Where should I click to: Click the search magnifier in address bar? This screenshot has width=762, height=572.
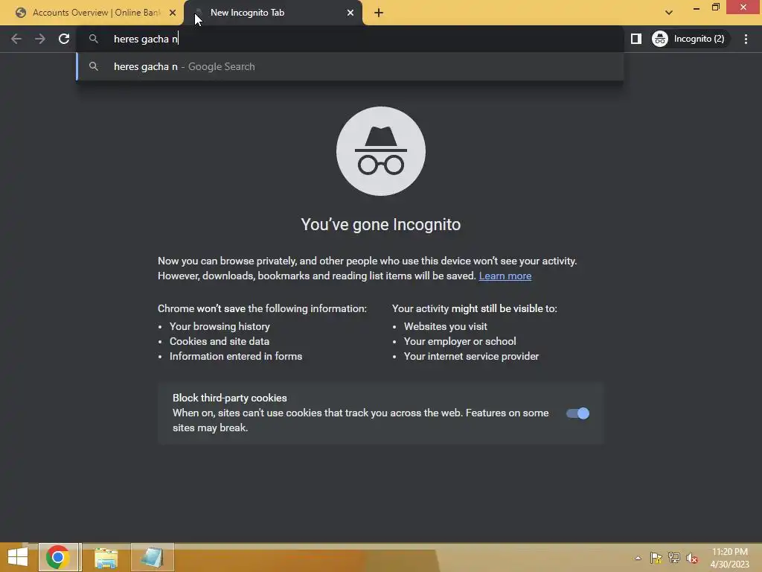coord(94,39)
